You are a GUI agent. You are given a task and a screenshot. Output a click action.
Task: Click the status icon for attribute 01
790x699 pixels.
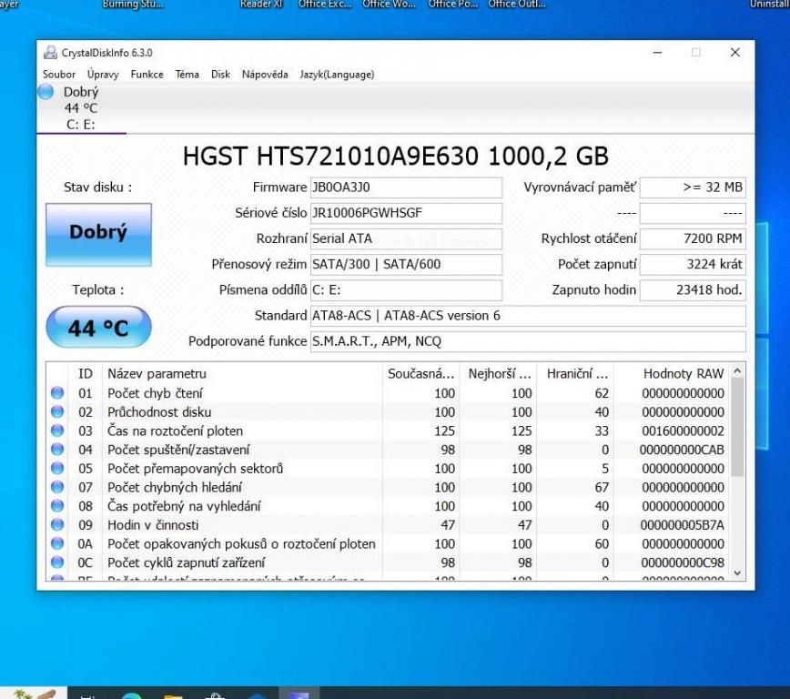(57, 393)
